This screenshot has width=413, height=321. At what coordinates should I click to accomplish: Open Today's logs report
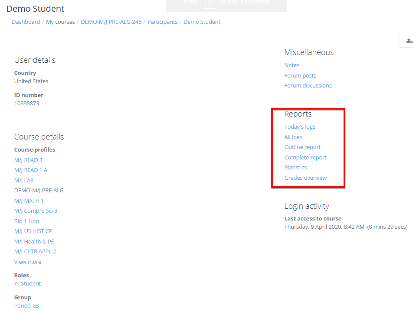click(x=299, y=127)
